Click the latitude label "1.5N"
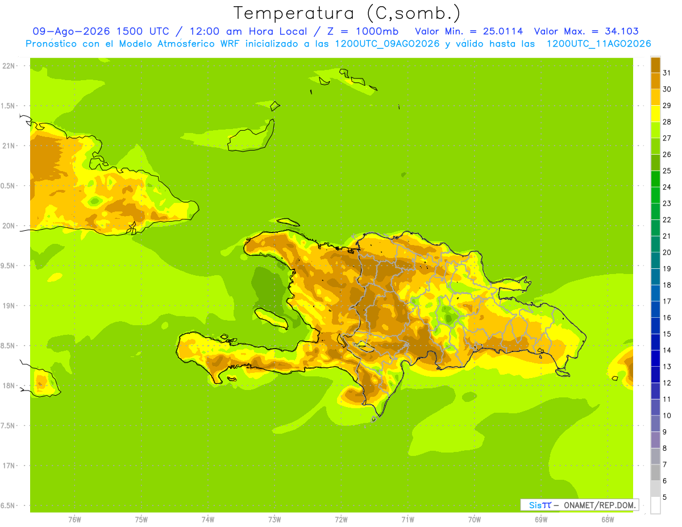The image size is (682, 527). [x=9, y=106]
